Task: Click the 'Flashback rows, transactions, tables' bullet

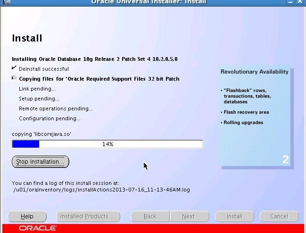Action: pos(247,96)
